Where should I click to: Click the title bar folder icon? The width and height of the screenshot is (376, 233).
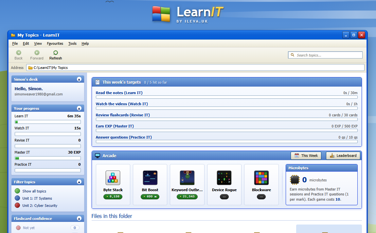click(13, 35)
